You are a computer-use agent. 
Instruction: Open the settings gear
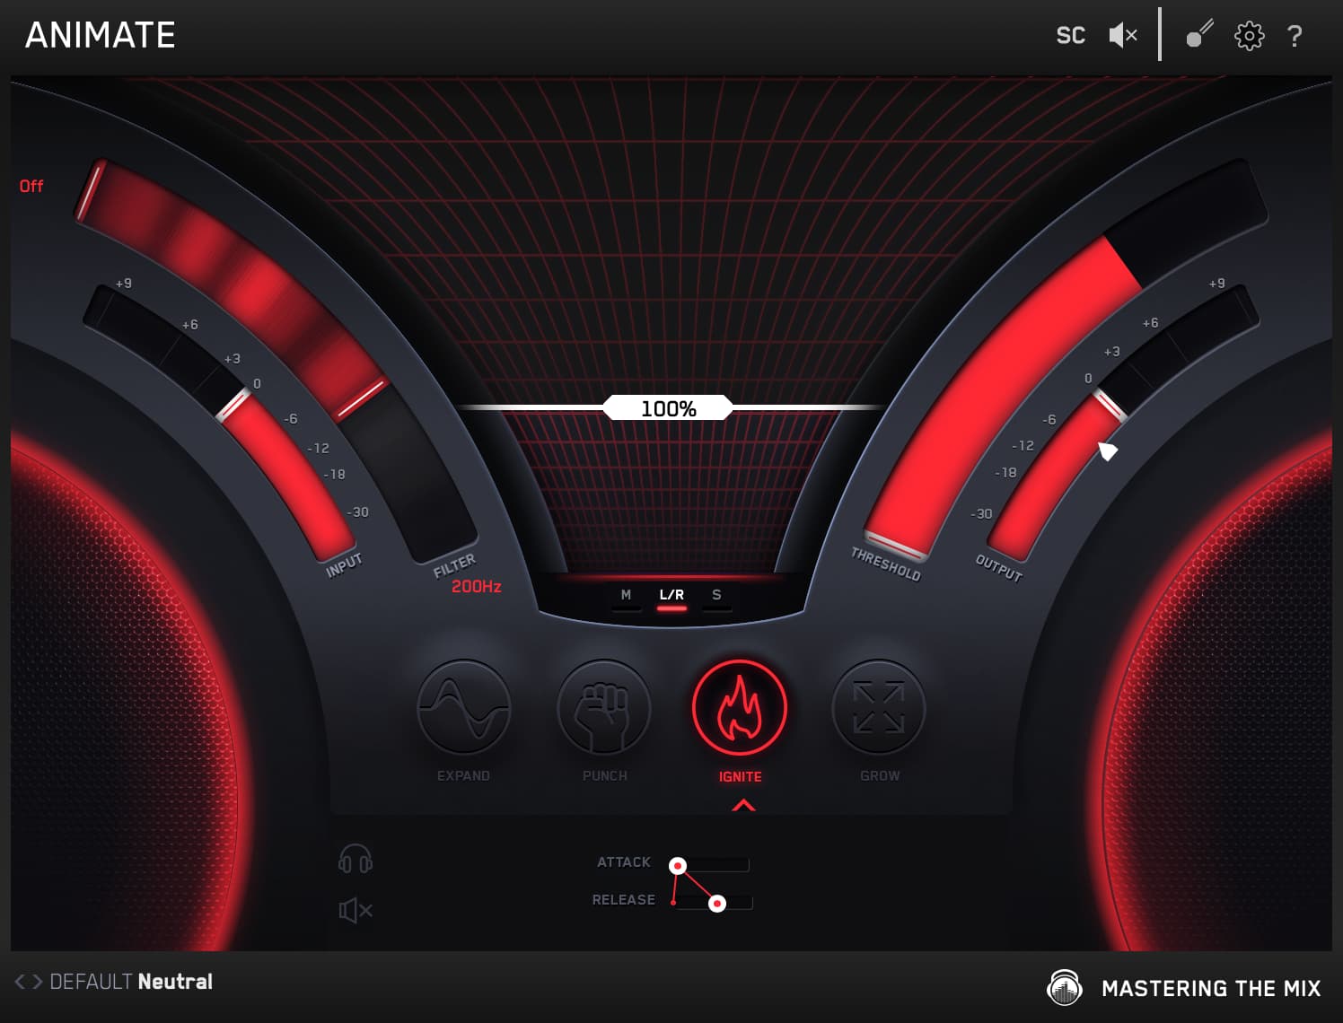[x=1249, y=36]
